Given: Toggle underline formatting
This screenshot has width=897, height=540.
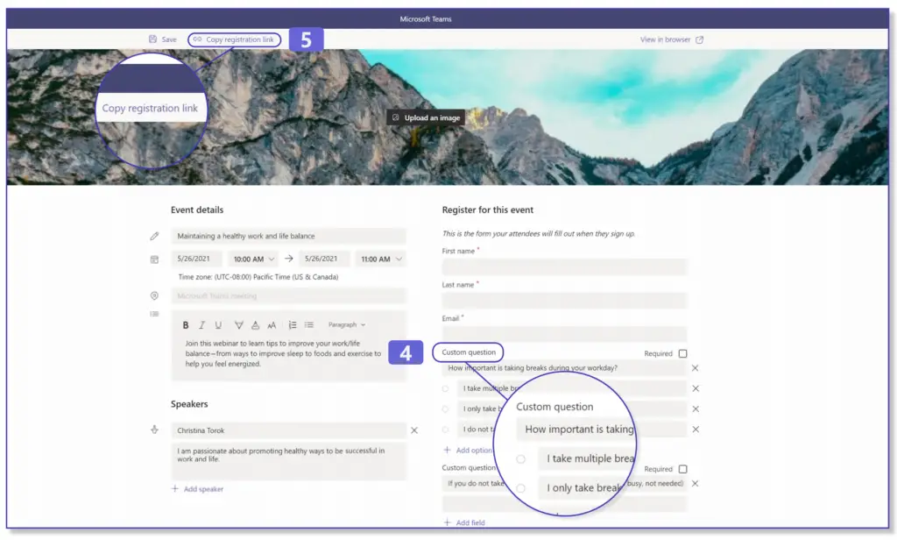Looking at the screenshot, I should click(x=218, y=325).
